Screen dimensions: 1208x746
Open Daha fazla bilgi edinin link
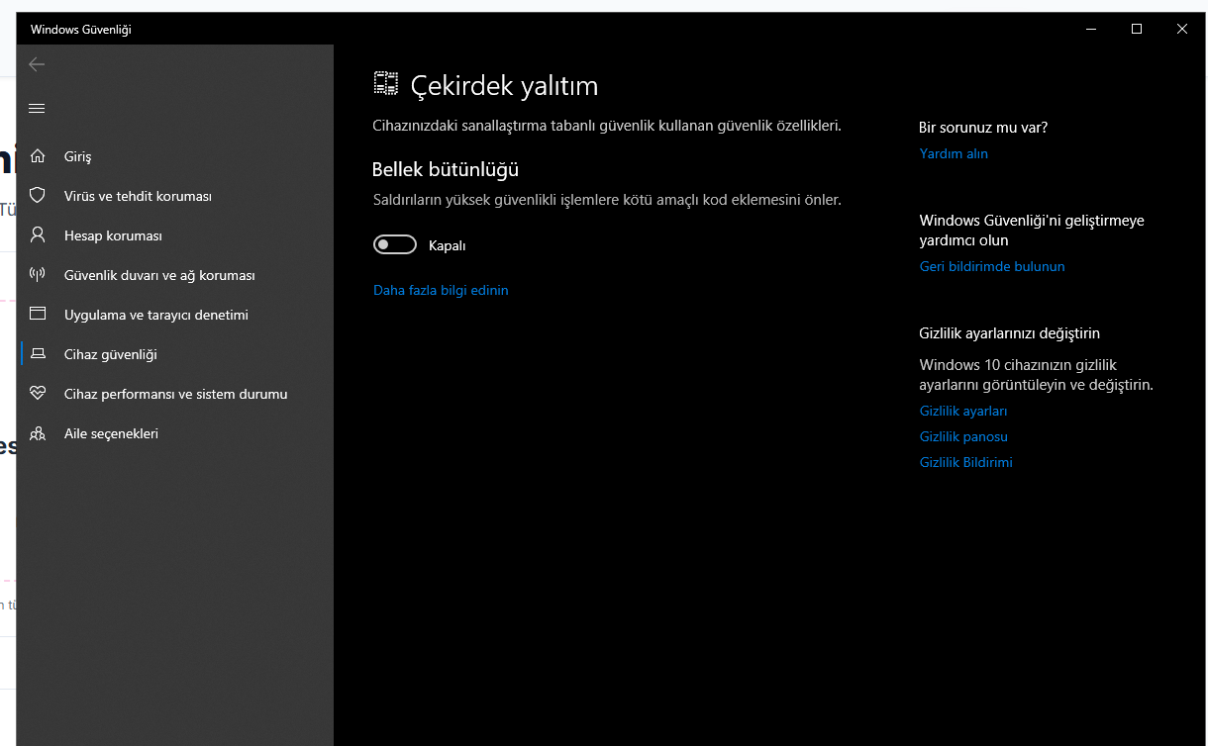(x=441, y=290)
